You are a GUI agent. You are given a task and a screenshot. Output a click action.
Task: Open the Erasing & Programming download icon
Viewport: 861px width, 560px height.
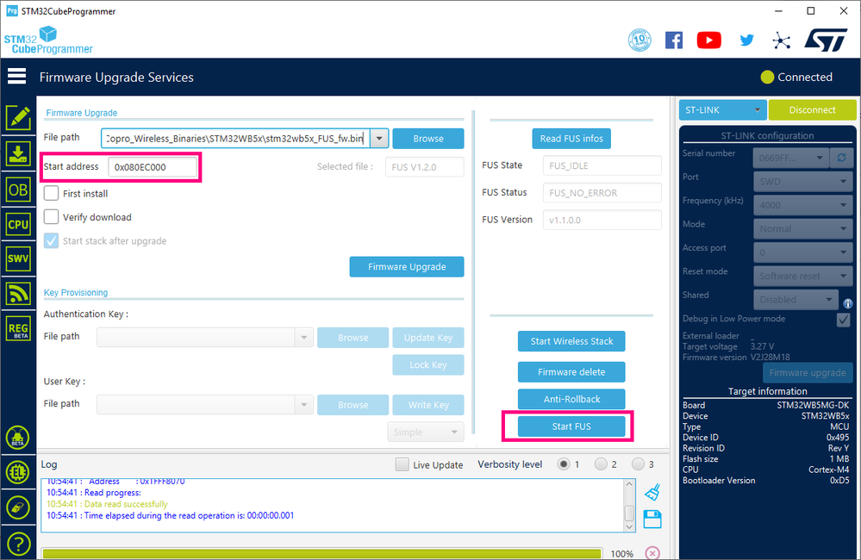point(18,154)
